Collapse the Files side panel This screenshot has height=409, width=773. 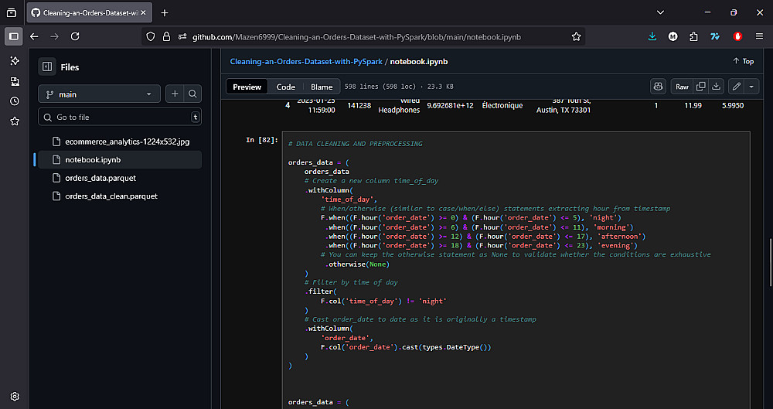click(47, 67)
